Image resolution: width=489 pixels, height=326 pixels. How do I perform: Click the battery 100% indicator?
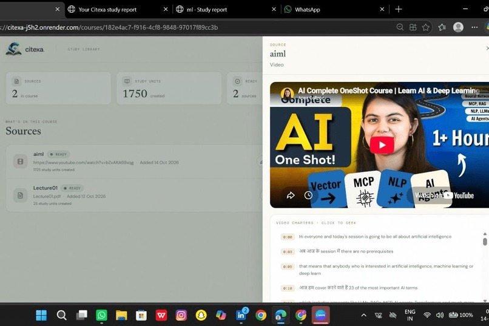(461, 315)
